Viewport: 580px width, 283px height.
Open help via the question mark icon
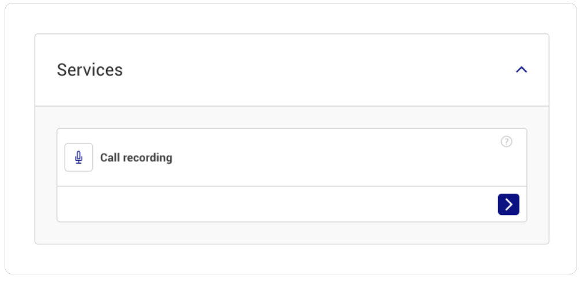(x=506, y=141)
